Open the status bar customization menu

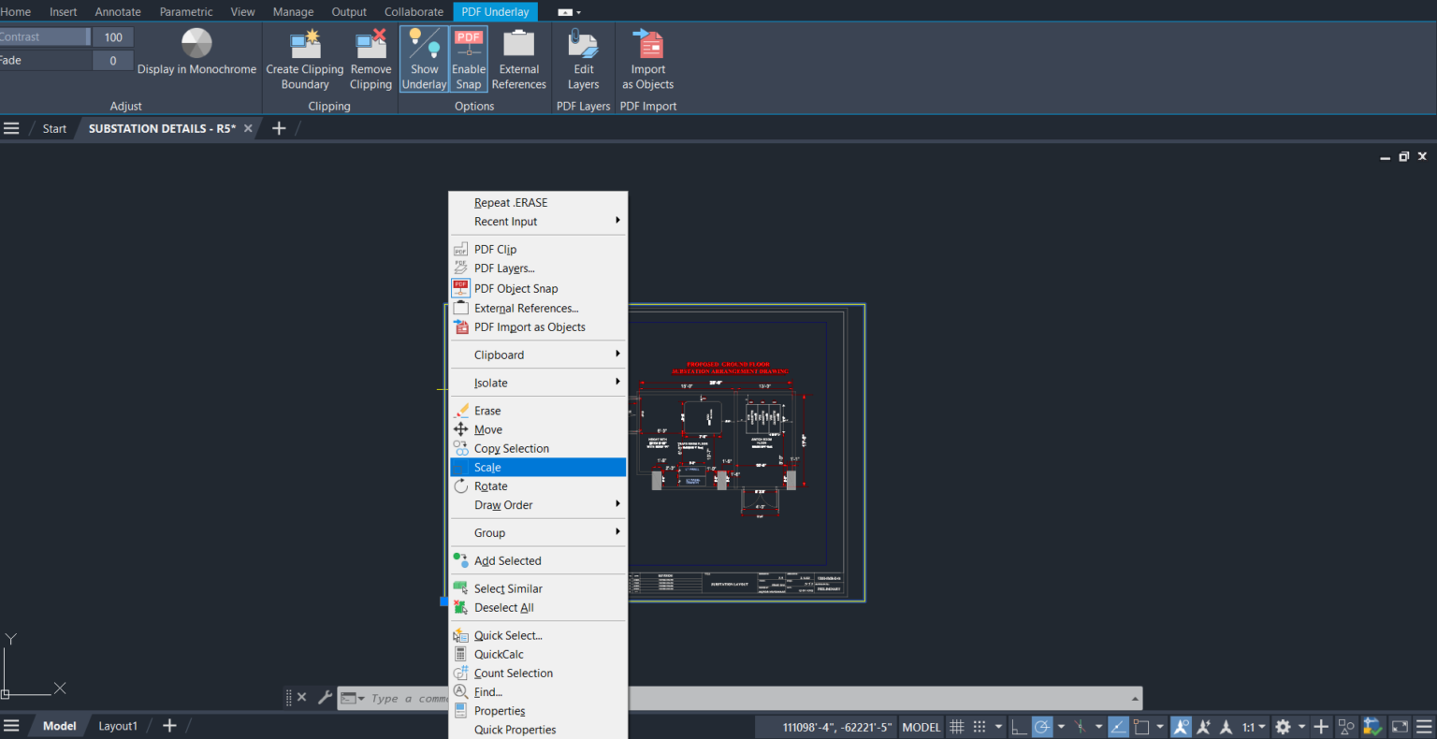[x=1424, y=727]
